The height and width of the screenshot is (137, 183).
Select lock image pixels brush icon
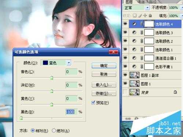tap(140, 16)
